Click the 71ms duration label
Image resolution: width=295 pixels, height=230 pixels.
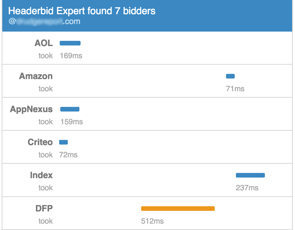235,89
